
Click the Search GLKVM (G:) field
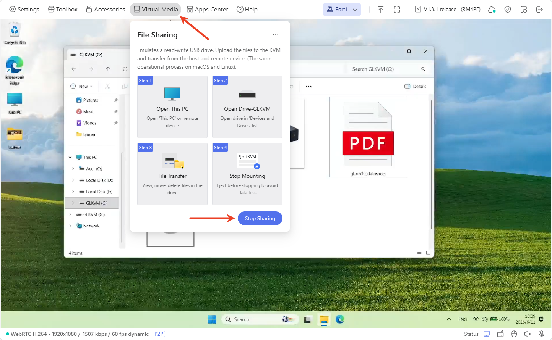tap(388, 69)
